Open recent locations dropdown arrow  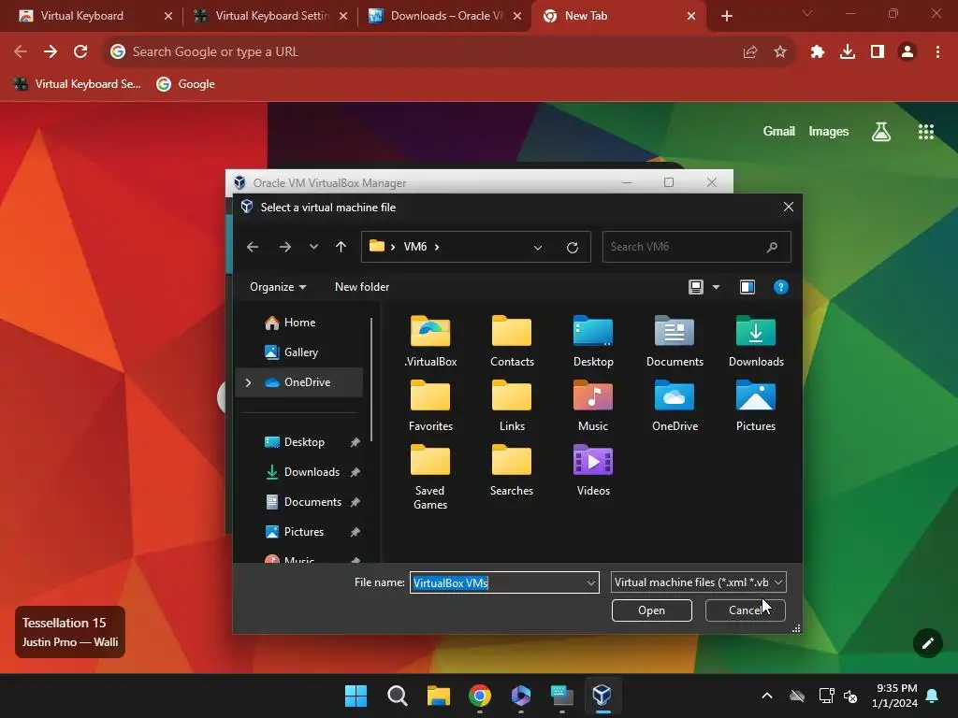[x=313, y=247]
